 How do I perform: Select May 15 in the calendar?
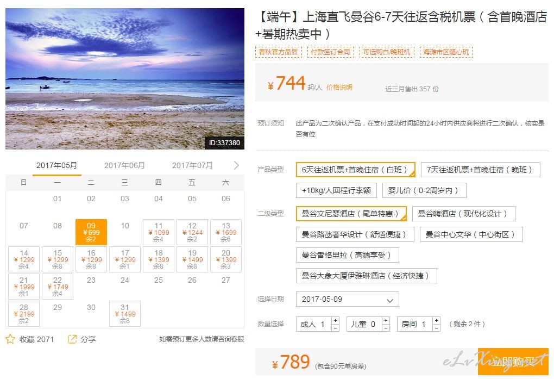pos(58,259)
